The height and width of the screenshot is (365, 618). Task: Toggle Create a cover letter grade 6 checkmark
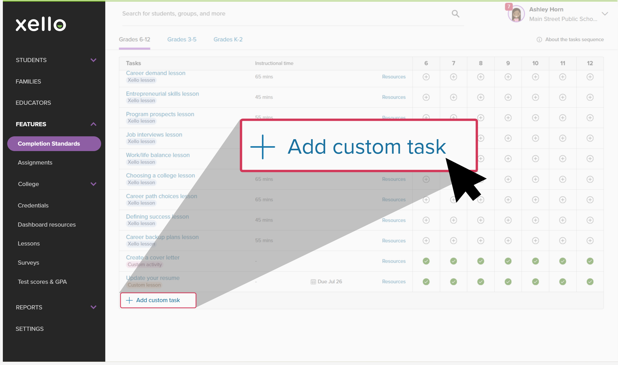click(x=426, y=261)
